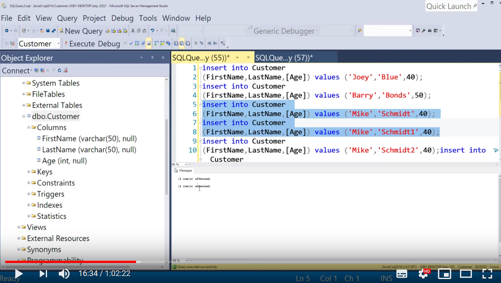Expand the Views folder node
Viewport: 501px width, 283px height.
[x=19, y=227]
